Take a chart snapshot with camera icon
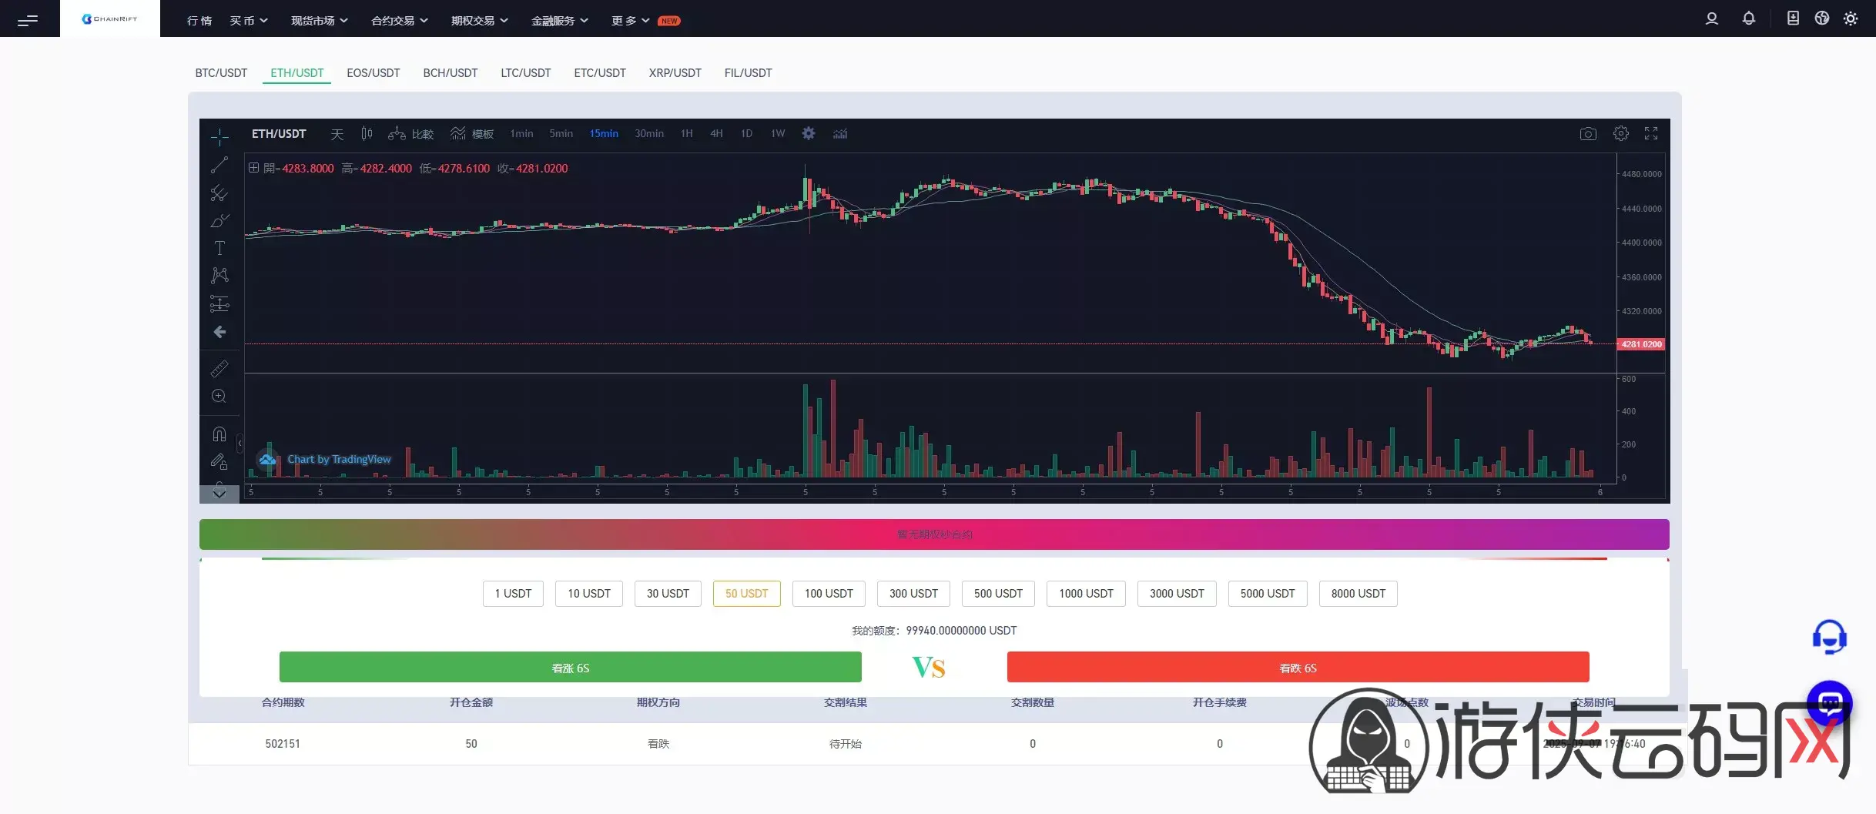The width and height of the screenshot is (1876, 814). pyautogui.click(x=1587, y=134)
